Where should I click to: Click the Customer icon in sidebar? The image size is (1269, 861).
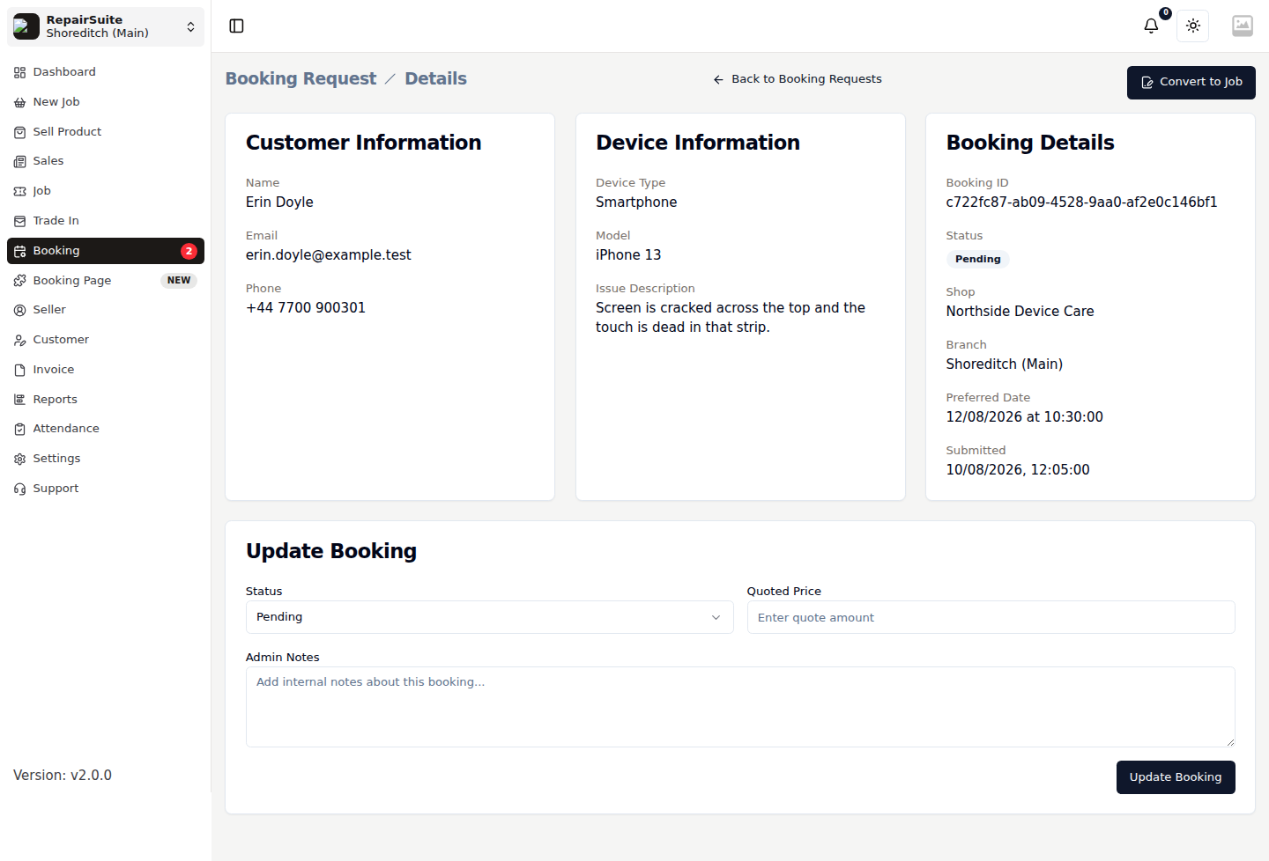(x=19, y=340)
